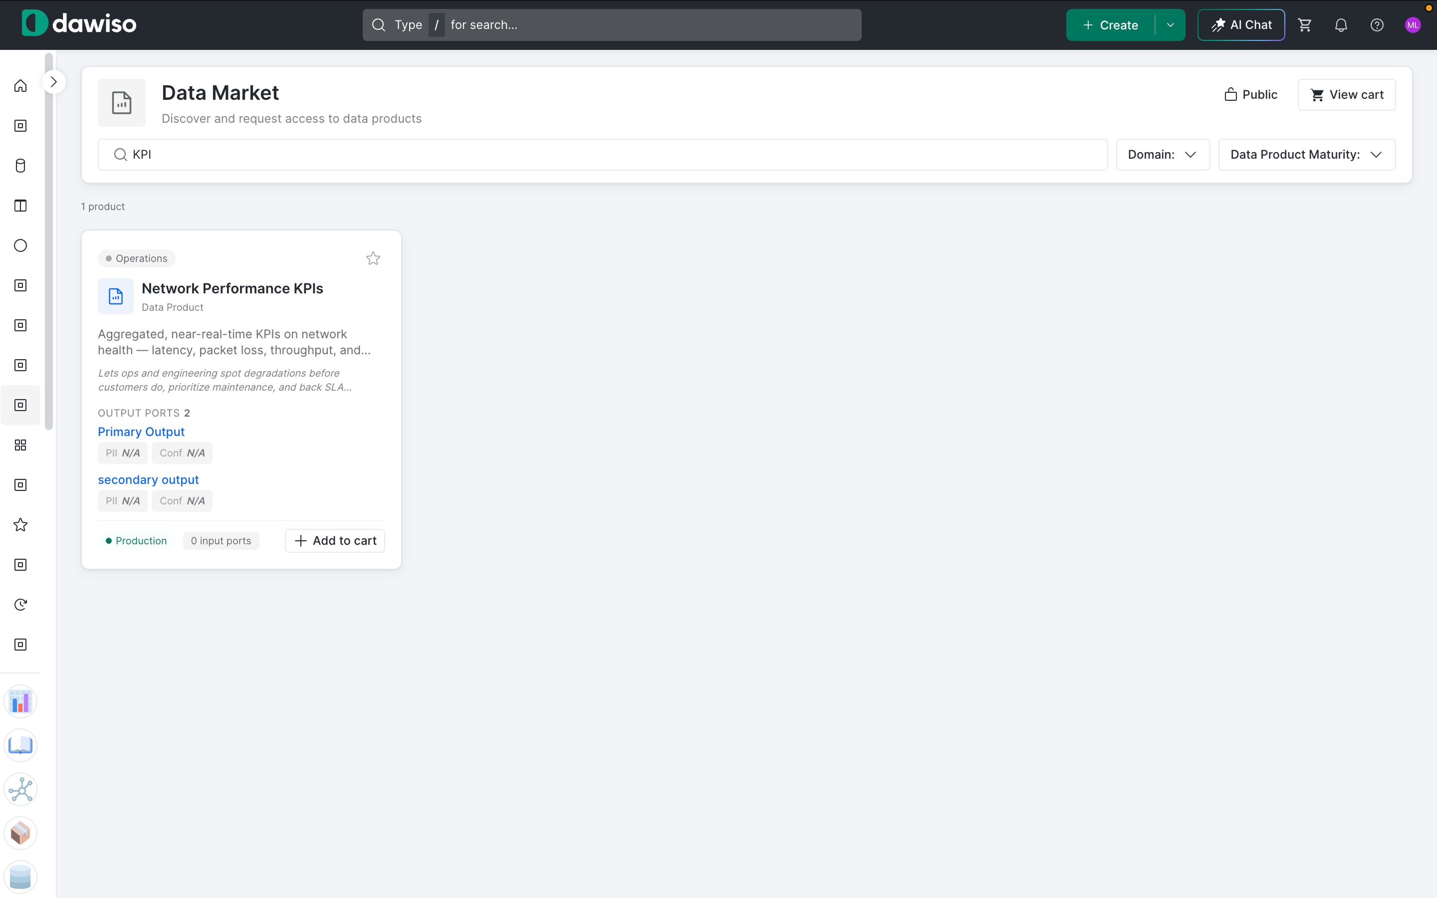Click the highlighted active sidebar item
The height and width of the screenshot is (898, 1437).
click(x=20, y=405)
